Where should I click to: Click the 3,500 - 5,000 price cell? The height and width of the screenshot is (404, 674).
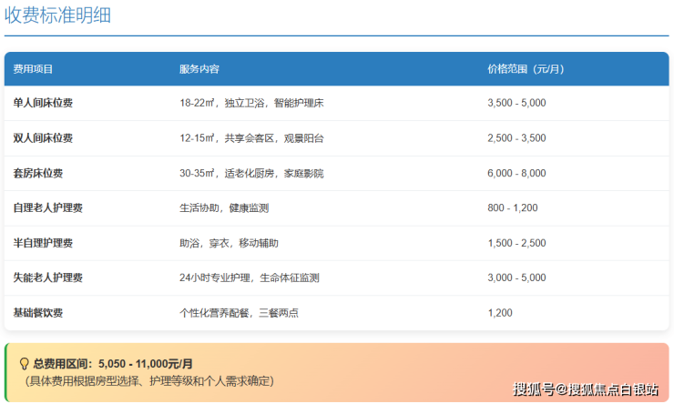(x=516, y=103)
